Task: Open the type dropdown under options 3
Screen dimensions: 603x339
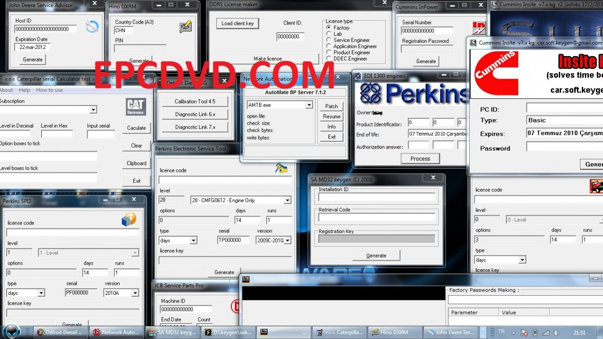Action: click(522, 260)
